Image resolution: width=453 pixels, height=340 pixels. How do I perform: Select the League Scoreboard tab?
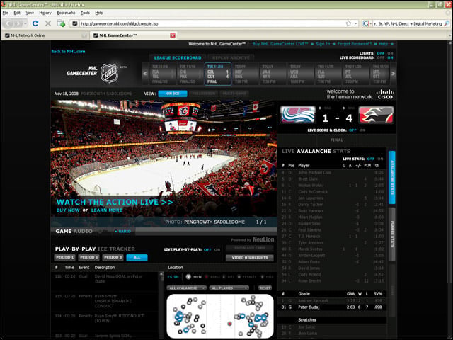(x=178, y=57)
